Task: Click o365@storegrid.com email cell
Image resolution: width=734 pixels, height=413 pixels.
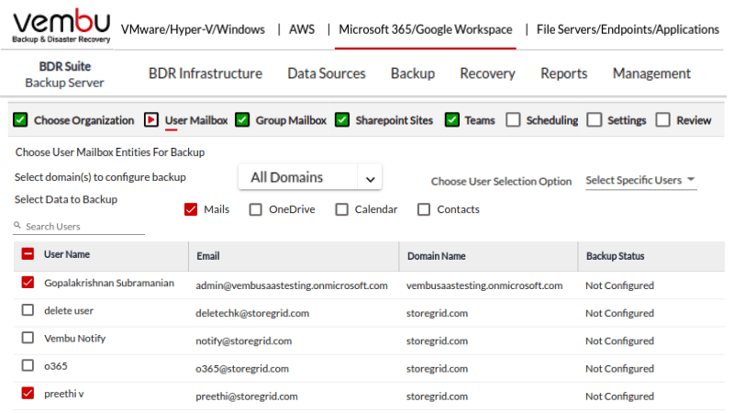Action: point(242,369)
